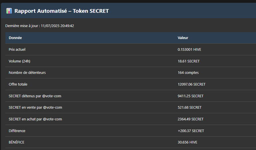The width and height of the screenshot is (256, 150).
Task: Select the 164 comptes value
Action: tap(188, 72)
